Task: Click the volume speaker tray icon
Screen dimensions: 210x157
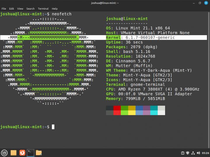Action: [198, 153]
